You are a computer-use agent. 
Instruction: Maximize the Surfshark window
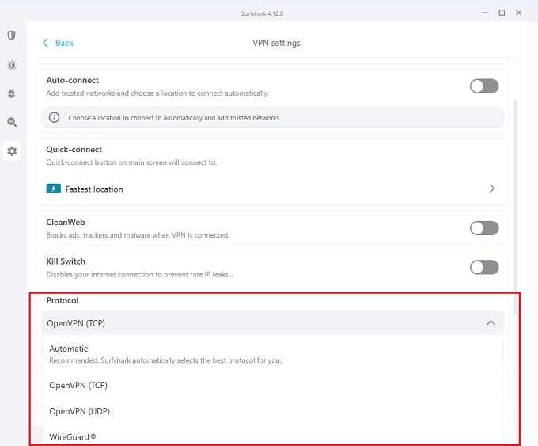502,13
